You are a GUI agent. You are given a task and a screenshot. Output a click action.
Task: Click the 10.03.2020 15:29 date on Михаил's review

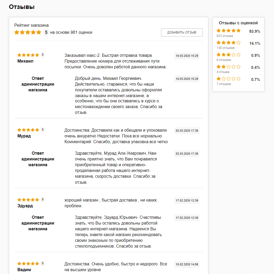coord(187,56)
